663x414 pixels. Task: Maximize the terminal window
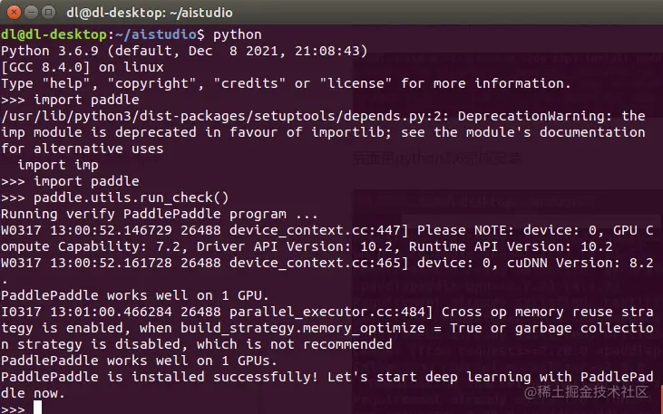pos(49,13)
